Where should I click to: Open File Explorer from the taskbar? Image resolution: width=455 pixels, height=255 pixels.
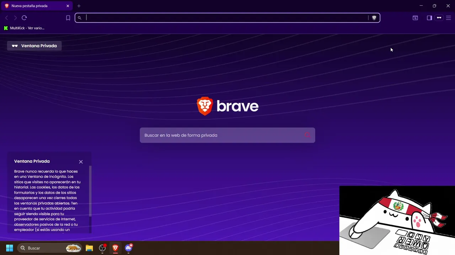tap(89, 248)
